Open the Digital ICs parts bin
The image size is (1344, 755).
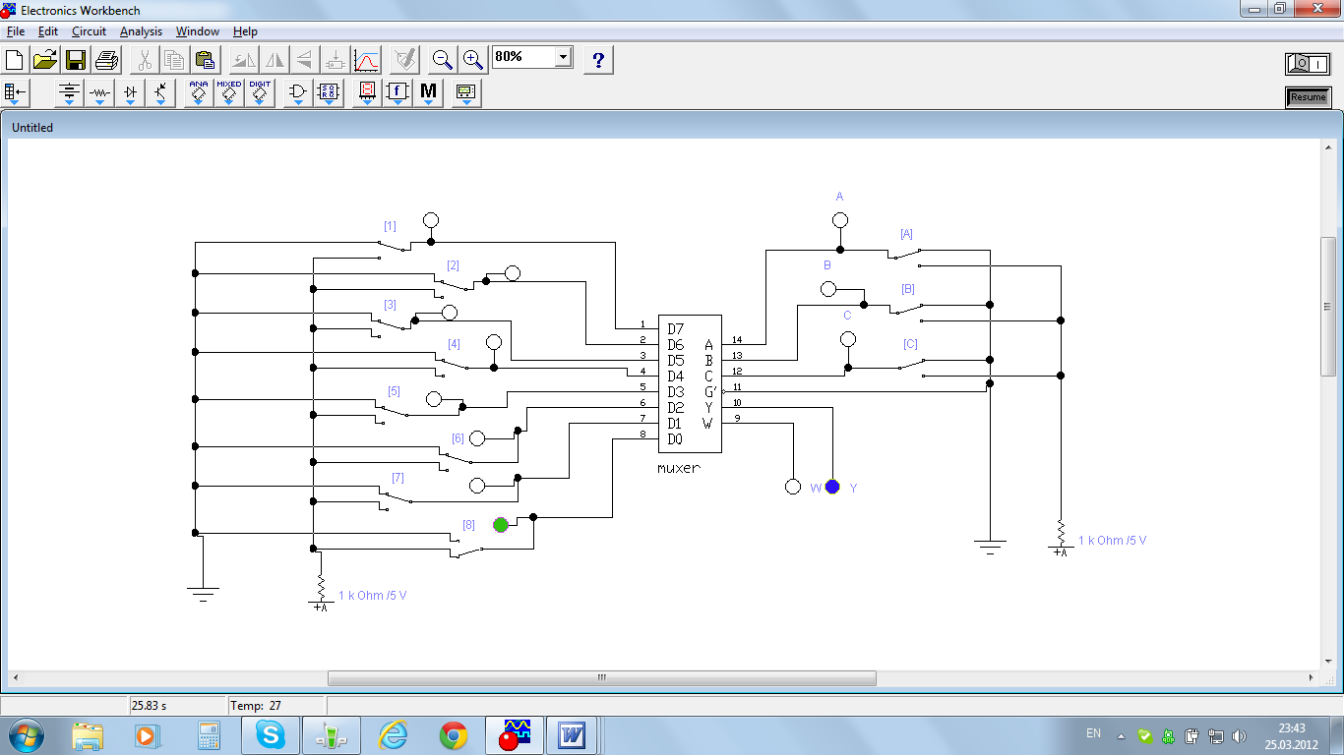point(260,93)
